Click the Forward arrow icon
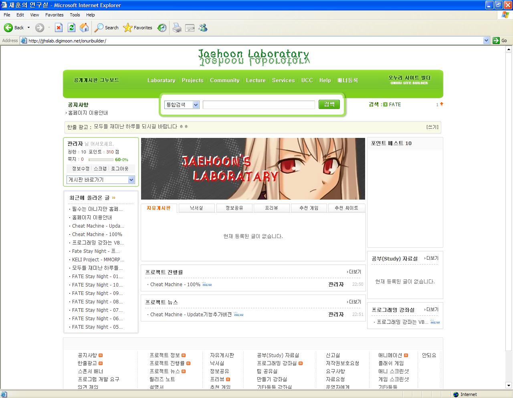Screen dimensions: 513x398 coord(39,28)
